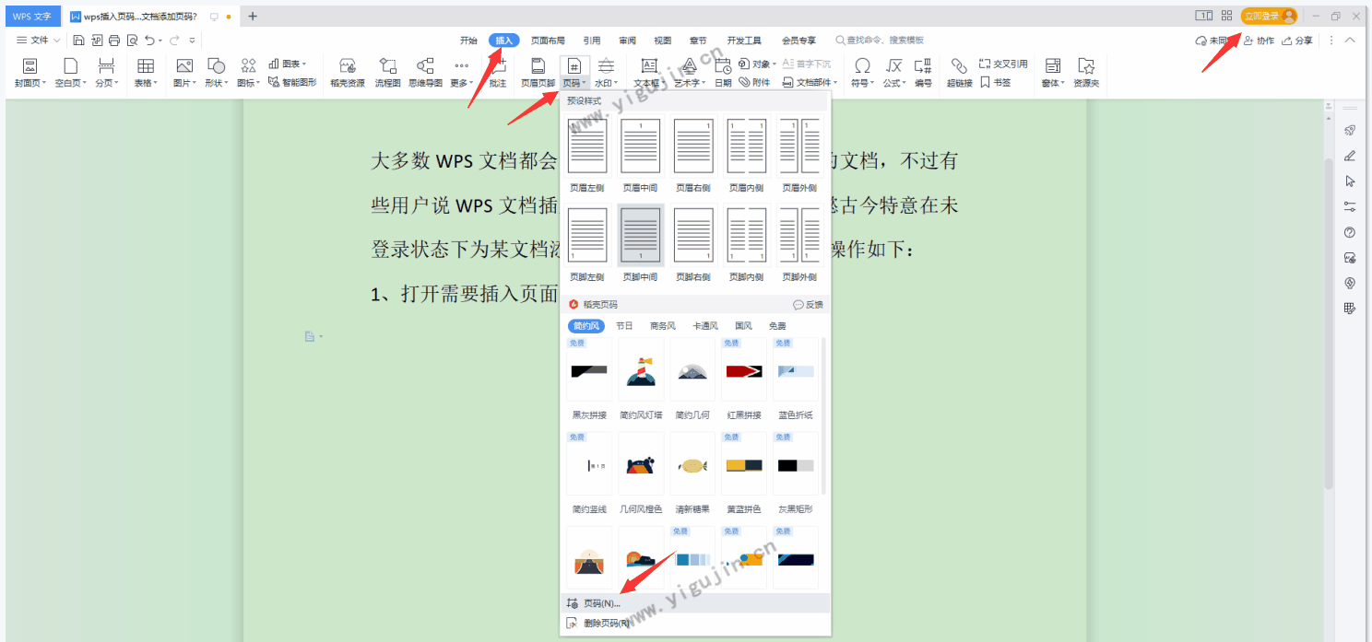Choose 删除页码(R) menu entry
Viewport: 1372px width, 642px height.
coord(695,624)
